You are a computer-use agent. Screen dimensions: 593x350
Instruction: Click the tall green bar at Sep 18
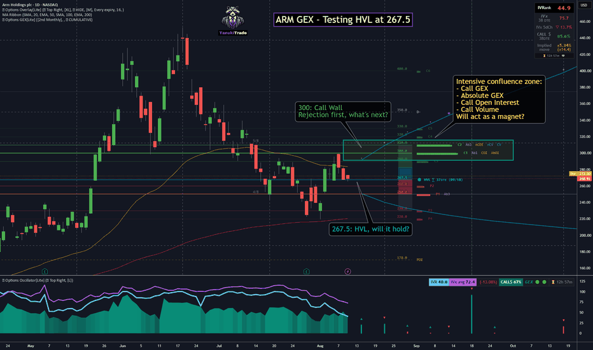471,314
